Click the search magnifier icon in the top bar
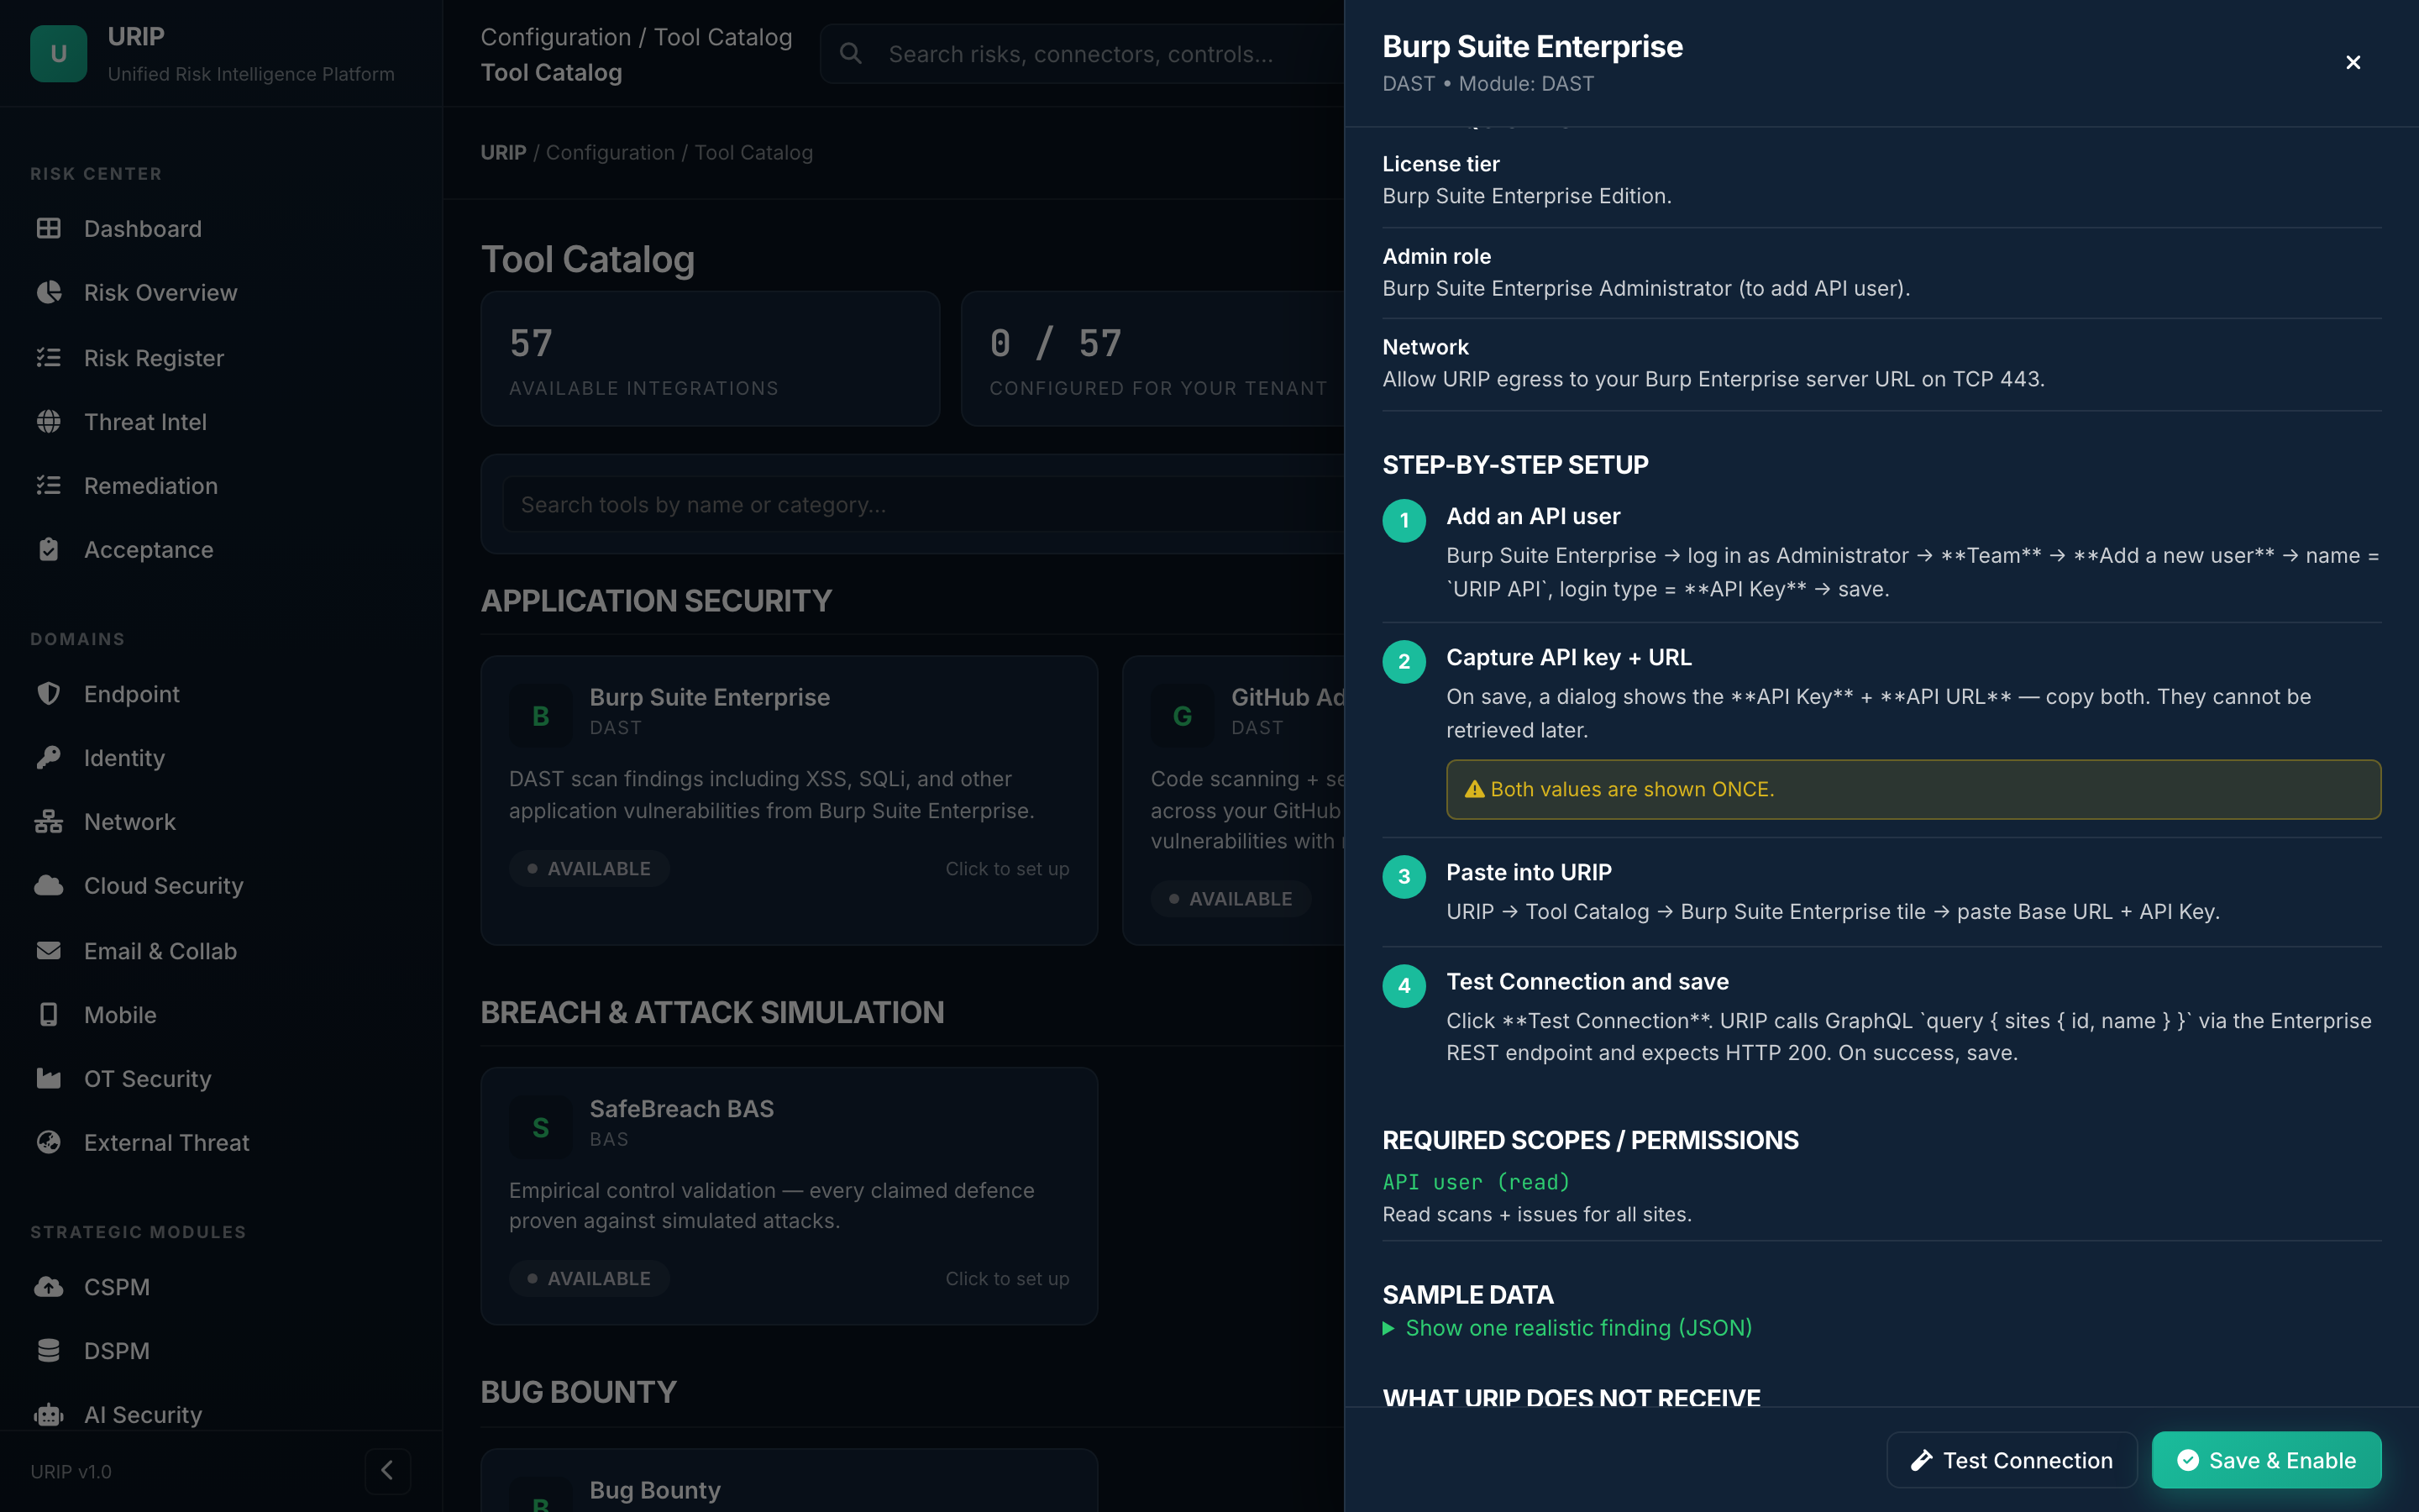 click(851, 53)
